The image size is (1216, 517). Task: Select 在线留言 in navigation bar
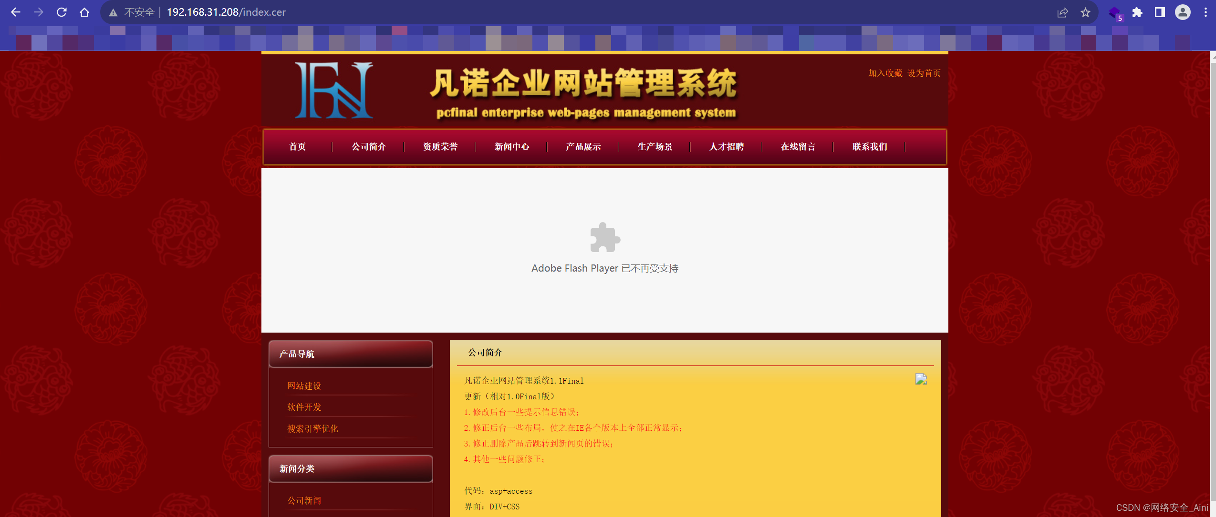pyautogui.click(x=798, y=147)
